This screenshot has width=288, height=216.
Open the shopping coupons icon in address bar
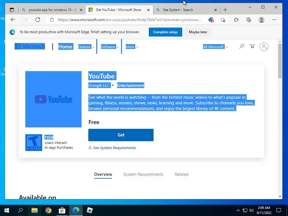211,20
